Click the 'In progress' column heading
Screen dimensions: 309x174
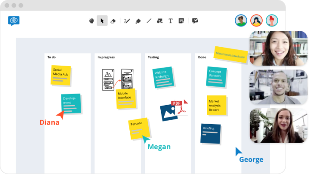click(106, 57)
